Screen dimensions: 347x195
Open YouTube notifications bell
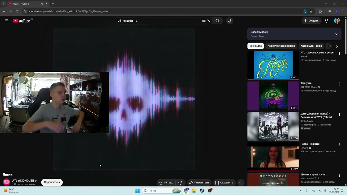pos(327,21)
